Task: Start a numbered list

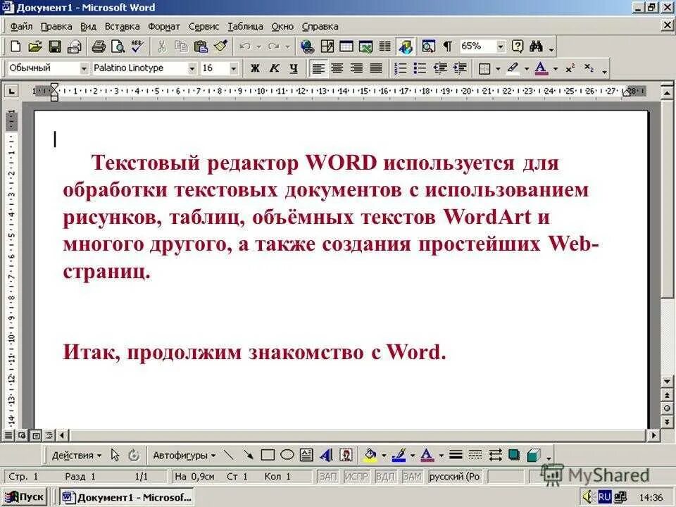Action: [x=401, y=68]
